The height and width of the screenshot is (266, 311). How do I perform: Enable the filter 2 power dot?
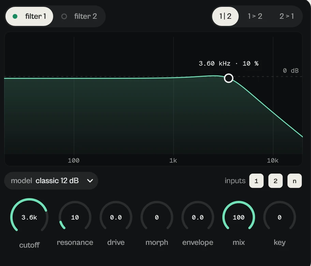64,16
